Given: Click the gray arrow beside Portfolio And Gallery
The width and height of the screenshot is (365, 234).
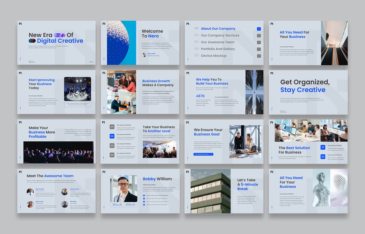Looking at the screenshot, I should point(259,49).
